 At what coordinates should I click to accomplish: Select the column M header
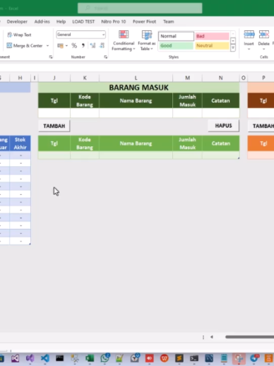click(x=187, y=78)
